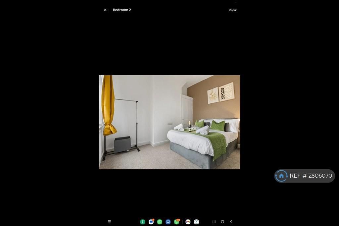
Task: Click the REF # 2806070 label
Action: [x=311, y=176]
